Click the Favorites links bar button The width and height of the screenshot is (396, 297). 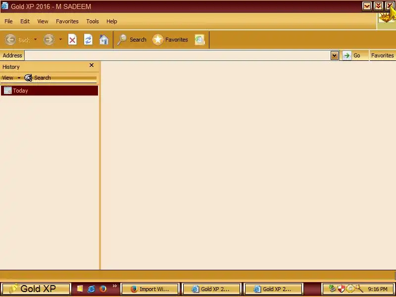(x=382, y=55)
